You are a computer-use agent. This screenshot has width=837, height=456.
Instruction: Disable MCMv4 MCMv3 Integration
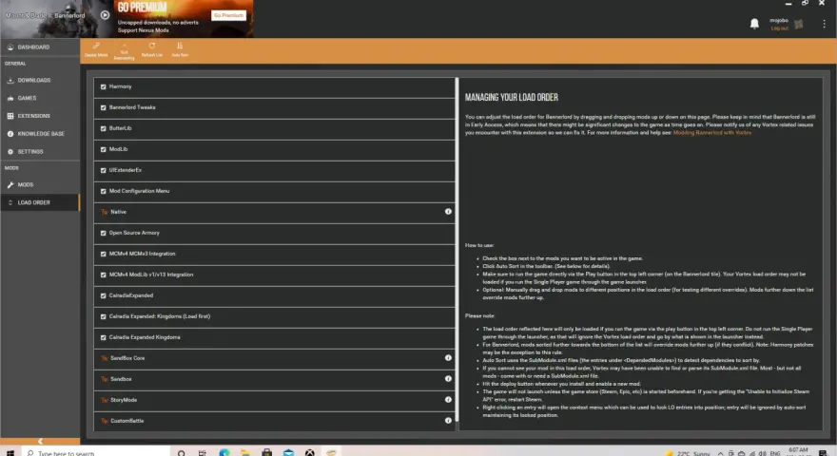pyautogui.click(x=104, y=254)
